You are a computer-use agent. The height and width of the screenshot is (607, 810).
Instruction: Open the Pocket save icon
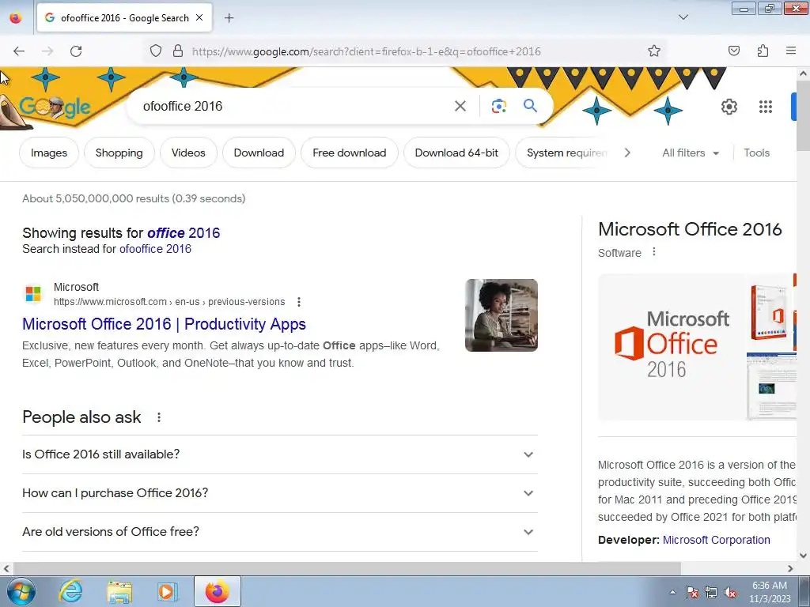tap(734, 51)
